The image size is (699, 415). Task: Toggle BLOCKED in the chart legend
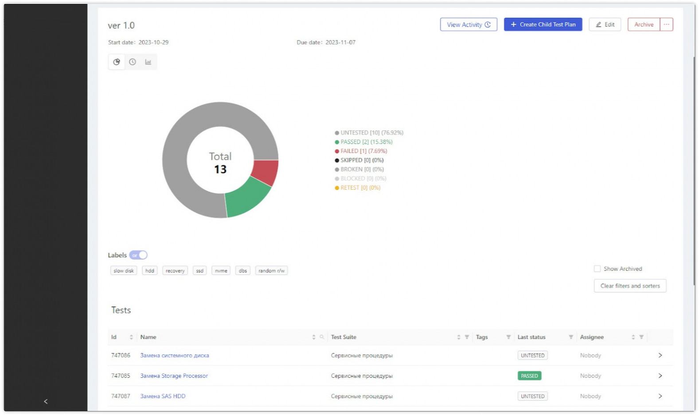pyautogui.click(x=361, y=178)
